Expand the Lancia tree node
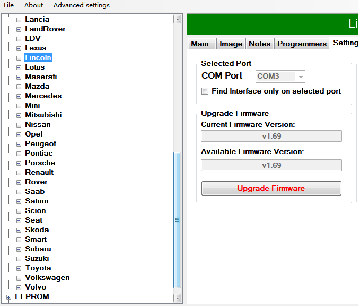 19,20
